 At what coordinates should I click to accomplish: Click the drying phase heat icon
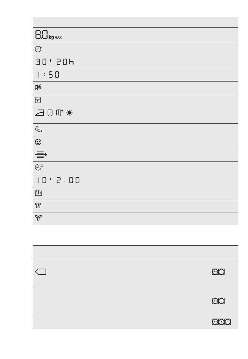coord(38,193)
